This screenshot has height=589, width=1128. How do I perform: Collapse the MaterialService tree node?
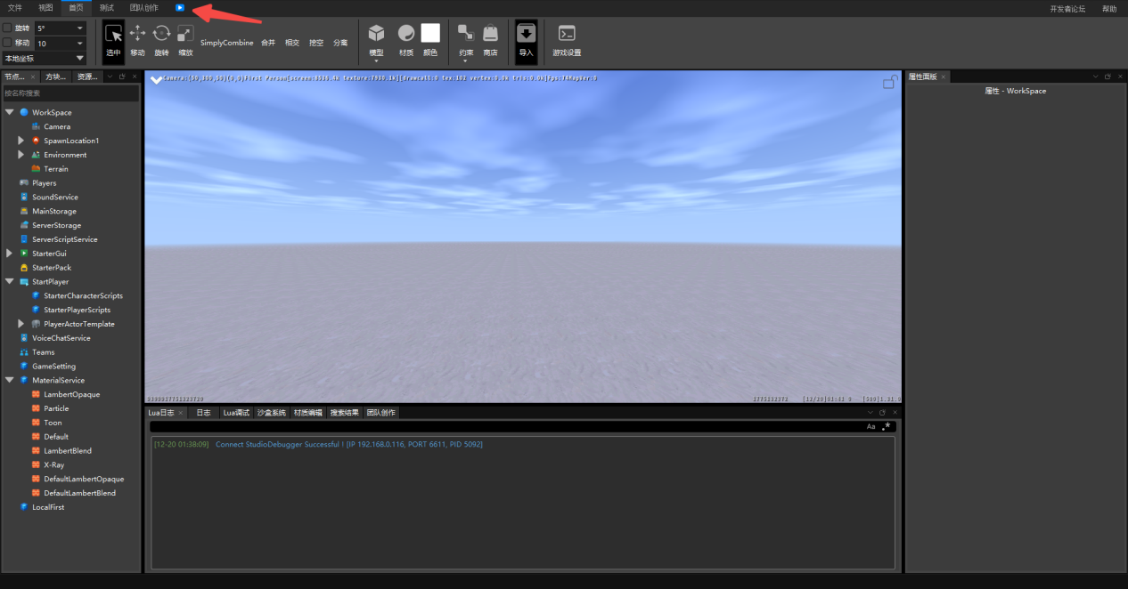[x=10, y=380]
